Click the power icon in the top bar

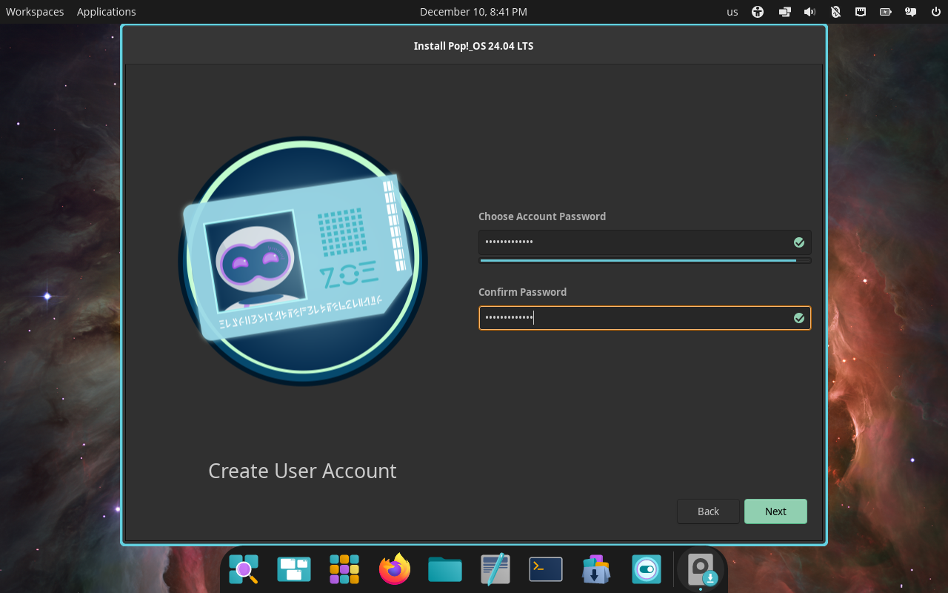click(x=934, y=11)
